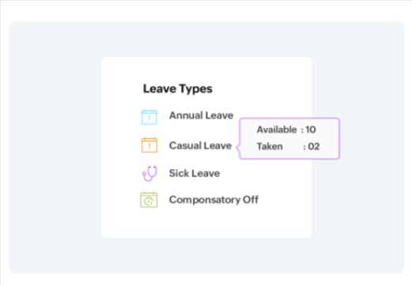Click the word Off in Componsatory Off
Viewport: 412px width, 285px height.
(251, 200)
